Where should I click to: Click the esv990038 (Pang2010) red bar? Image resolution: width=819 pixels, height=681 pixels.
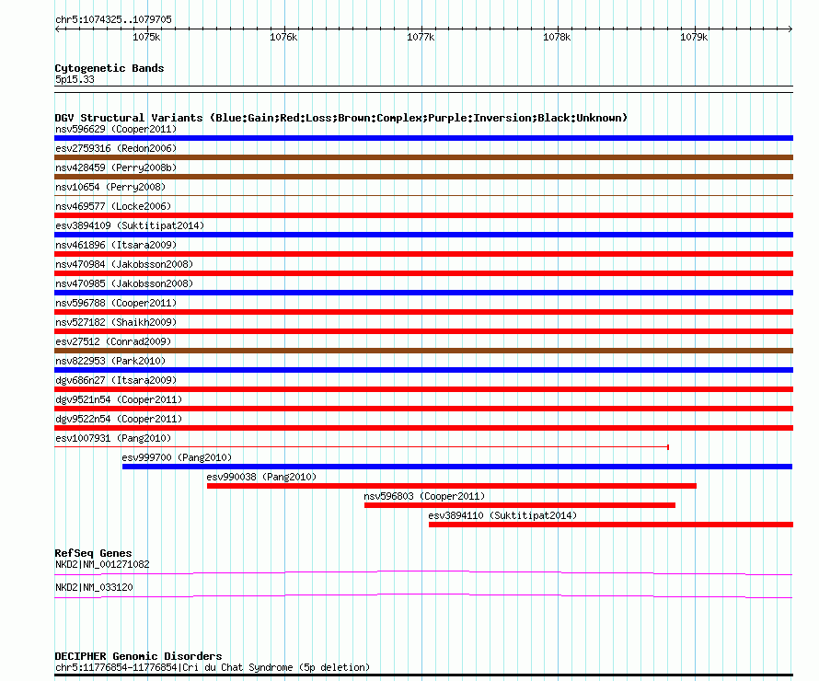[451, 486]
